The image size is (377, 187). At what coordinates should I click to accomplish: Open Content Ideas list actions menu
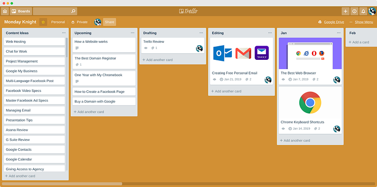click(64, 33)
